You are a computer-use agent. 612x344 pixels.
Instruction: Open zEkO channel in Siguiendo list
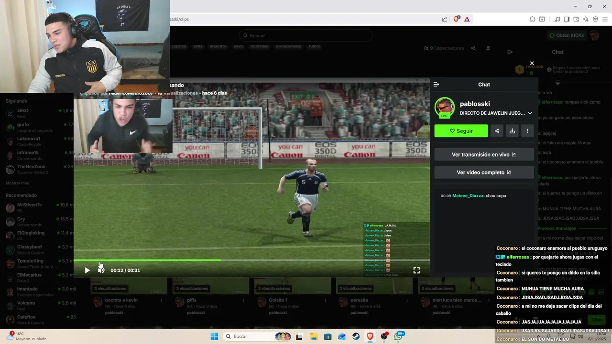pyautogui.click(x=38, y=113)
